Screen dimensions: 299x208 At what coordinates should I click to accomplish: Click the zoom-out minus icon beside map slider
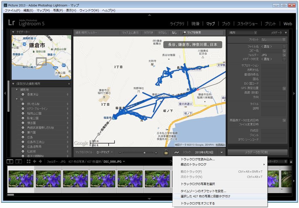(120, 152)
